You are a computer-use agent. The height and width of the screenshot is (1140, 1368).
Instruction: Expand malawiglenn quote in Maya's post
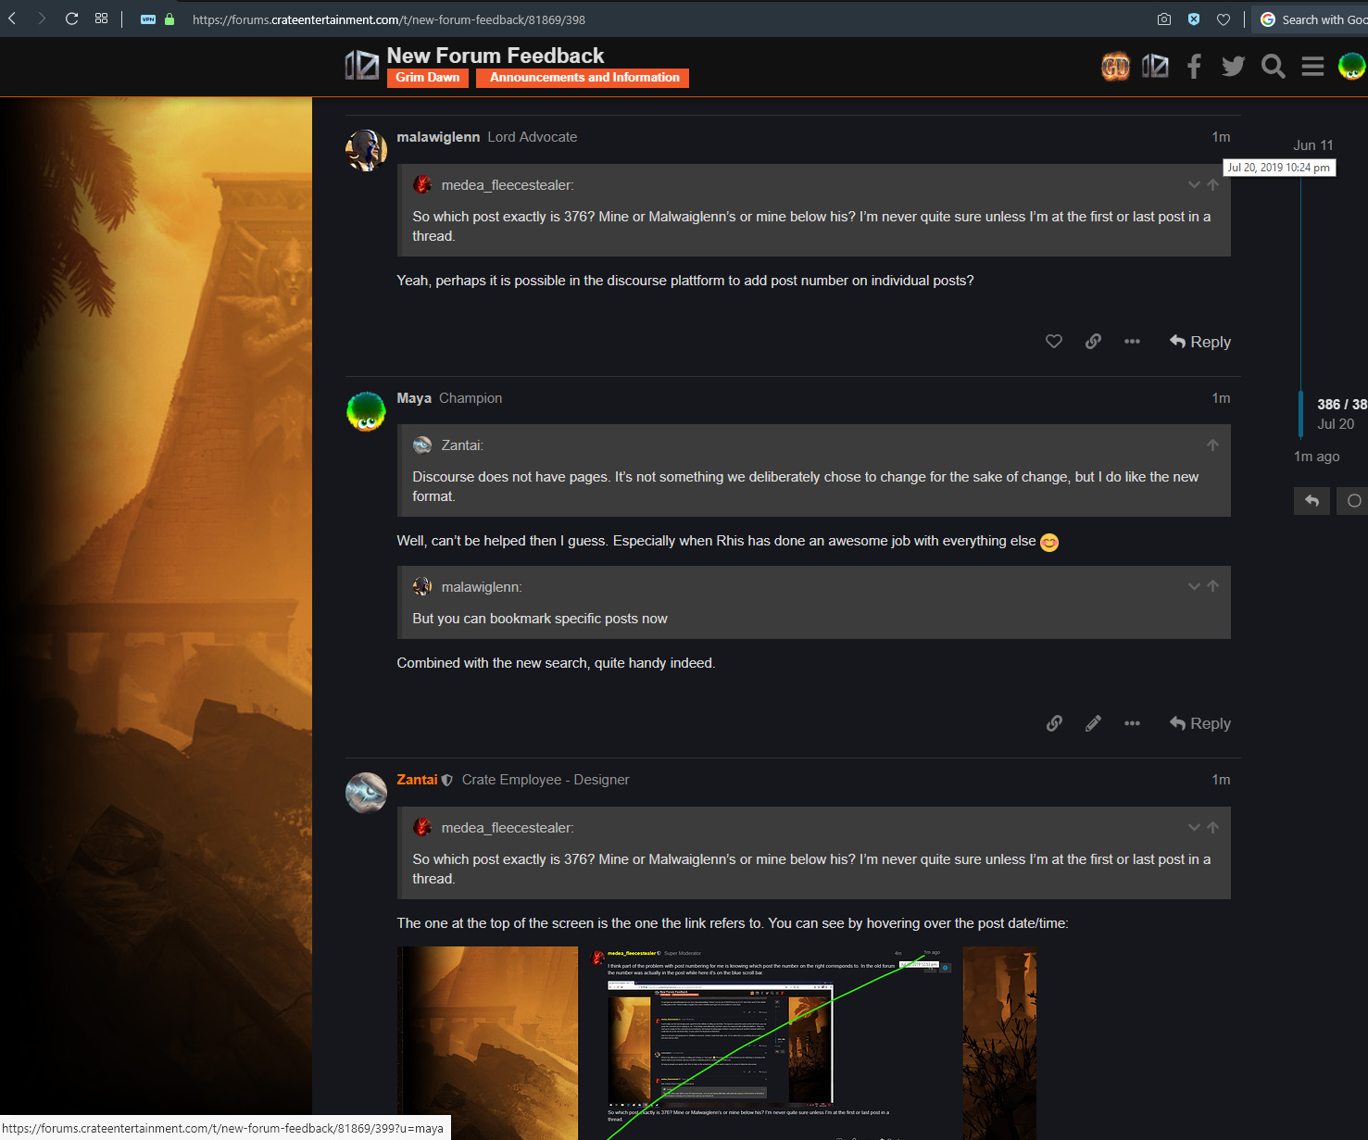[x=1194, y=586]
